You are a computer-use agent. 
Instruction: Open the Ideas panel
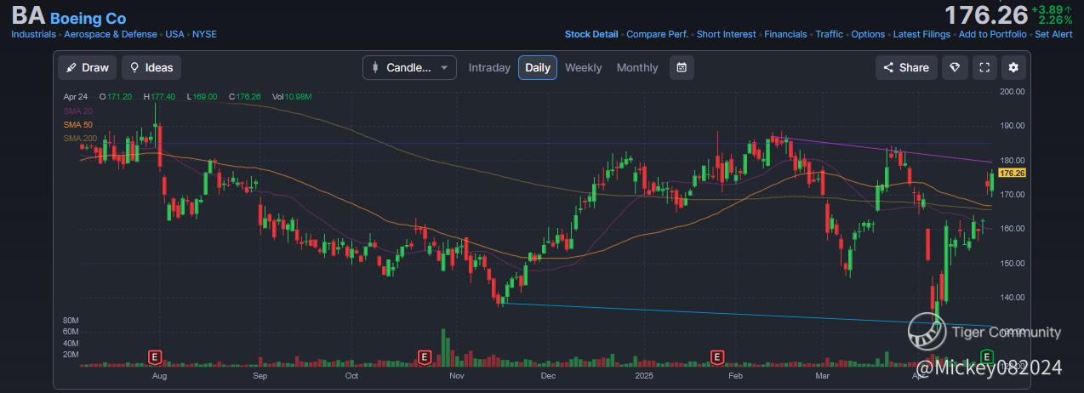pyautogui.click(x=151, y=68)
